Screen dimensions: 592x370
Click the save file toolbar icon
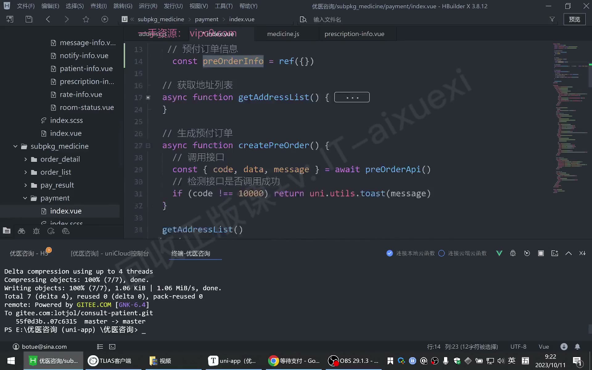pos(29,19)
